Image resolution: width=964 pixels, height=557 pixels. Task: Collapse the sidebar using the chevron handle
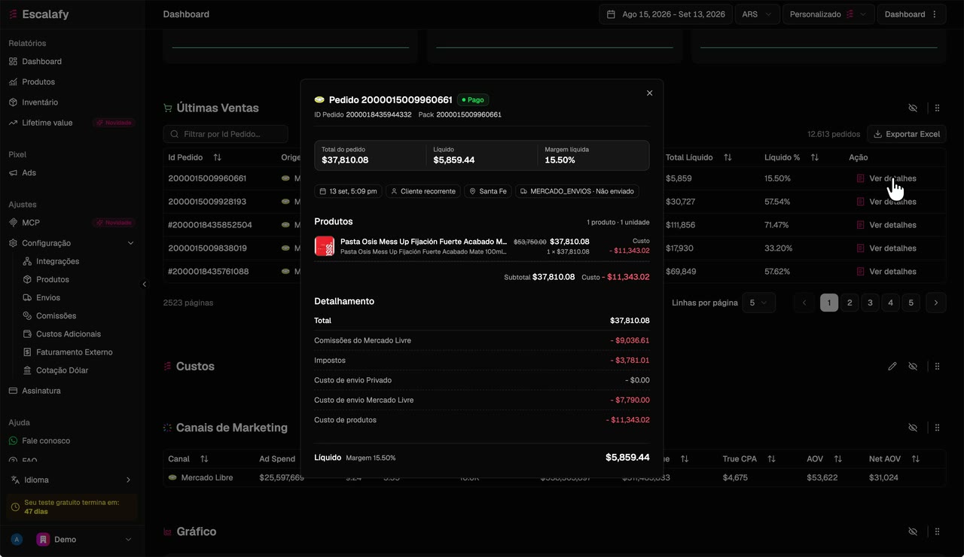click(144, 285)
